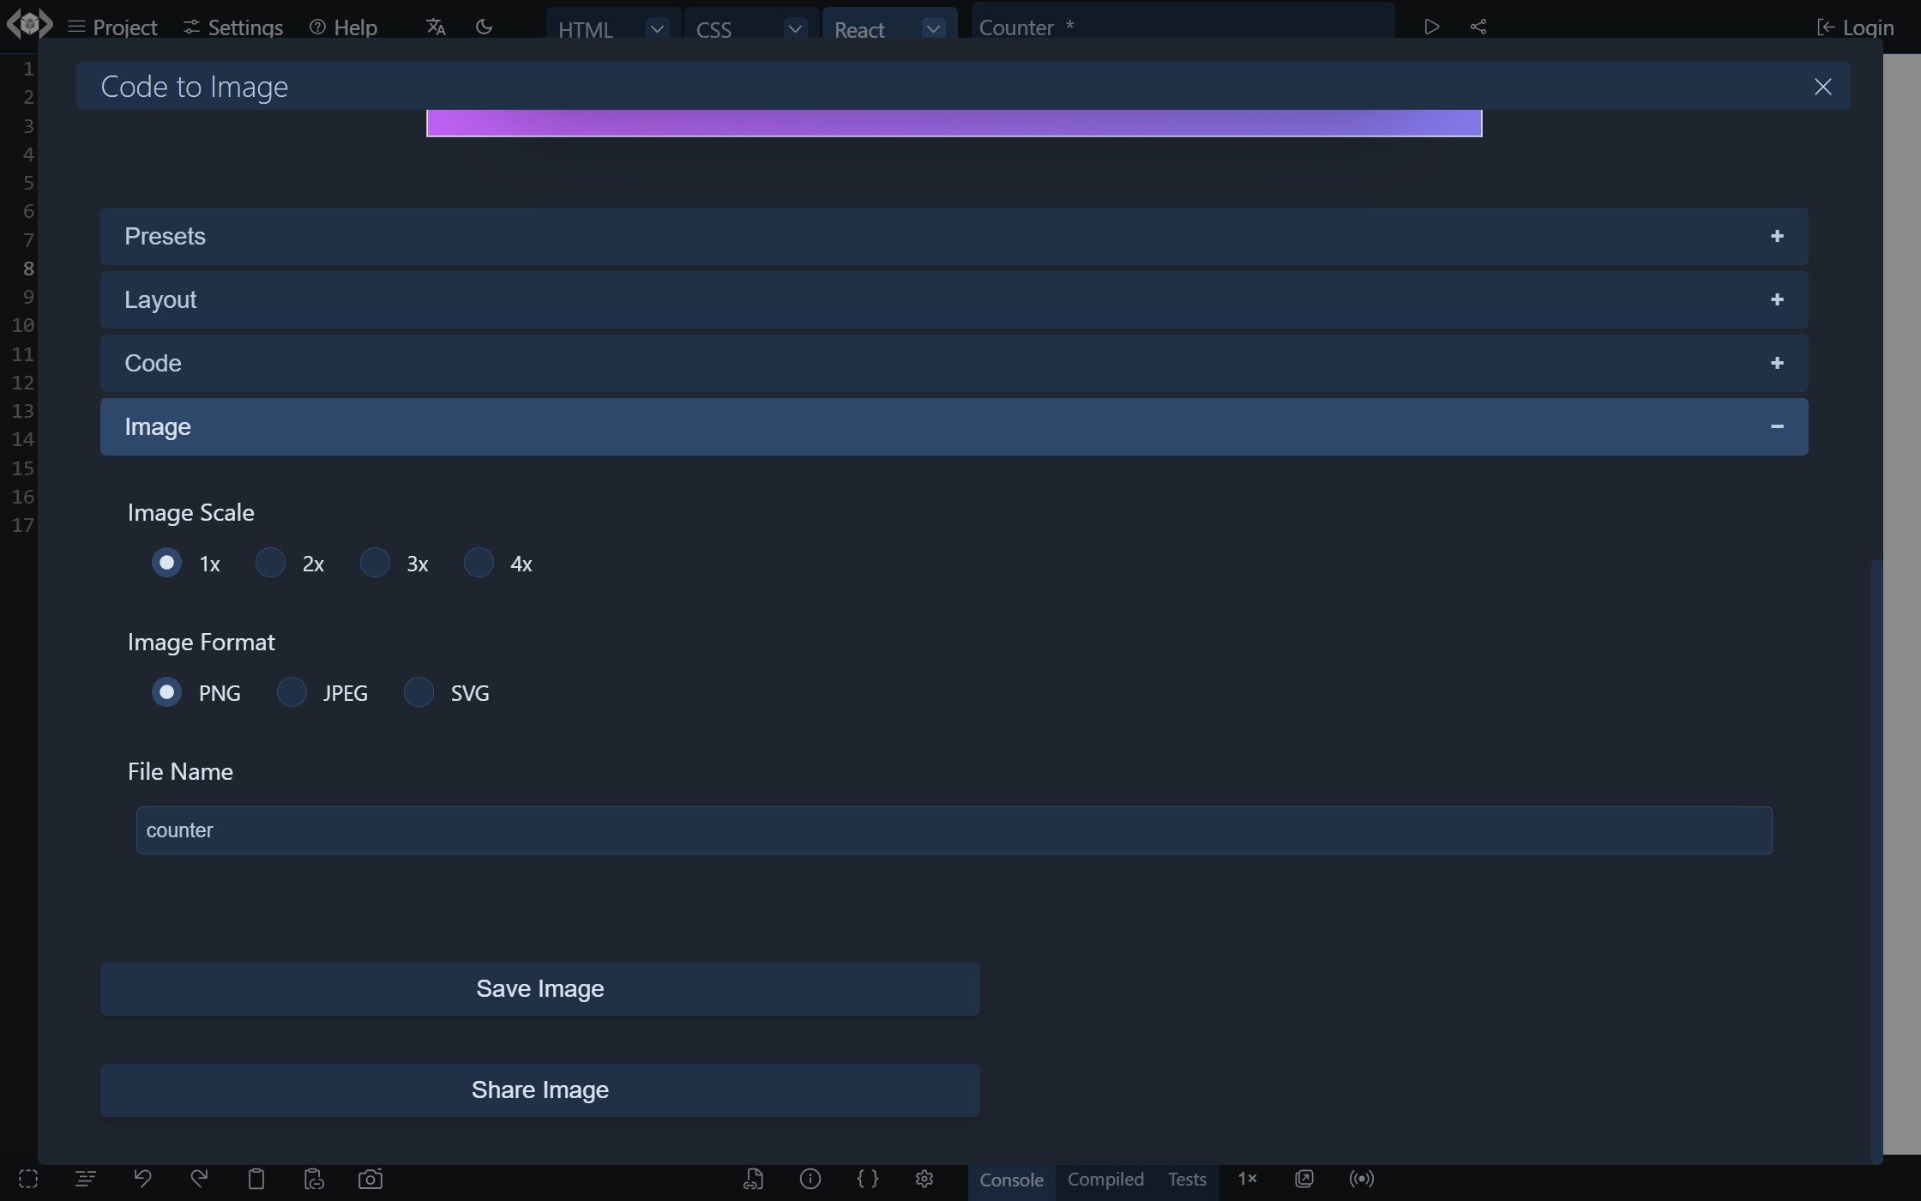Click the File Name input field
1921x1201 pixels.
click(x=954, y=830)
